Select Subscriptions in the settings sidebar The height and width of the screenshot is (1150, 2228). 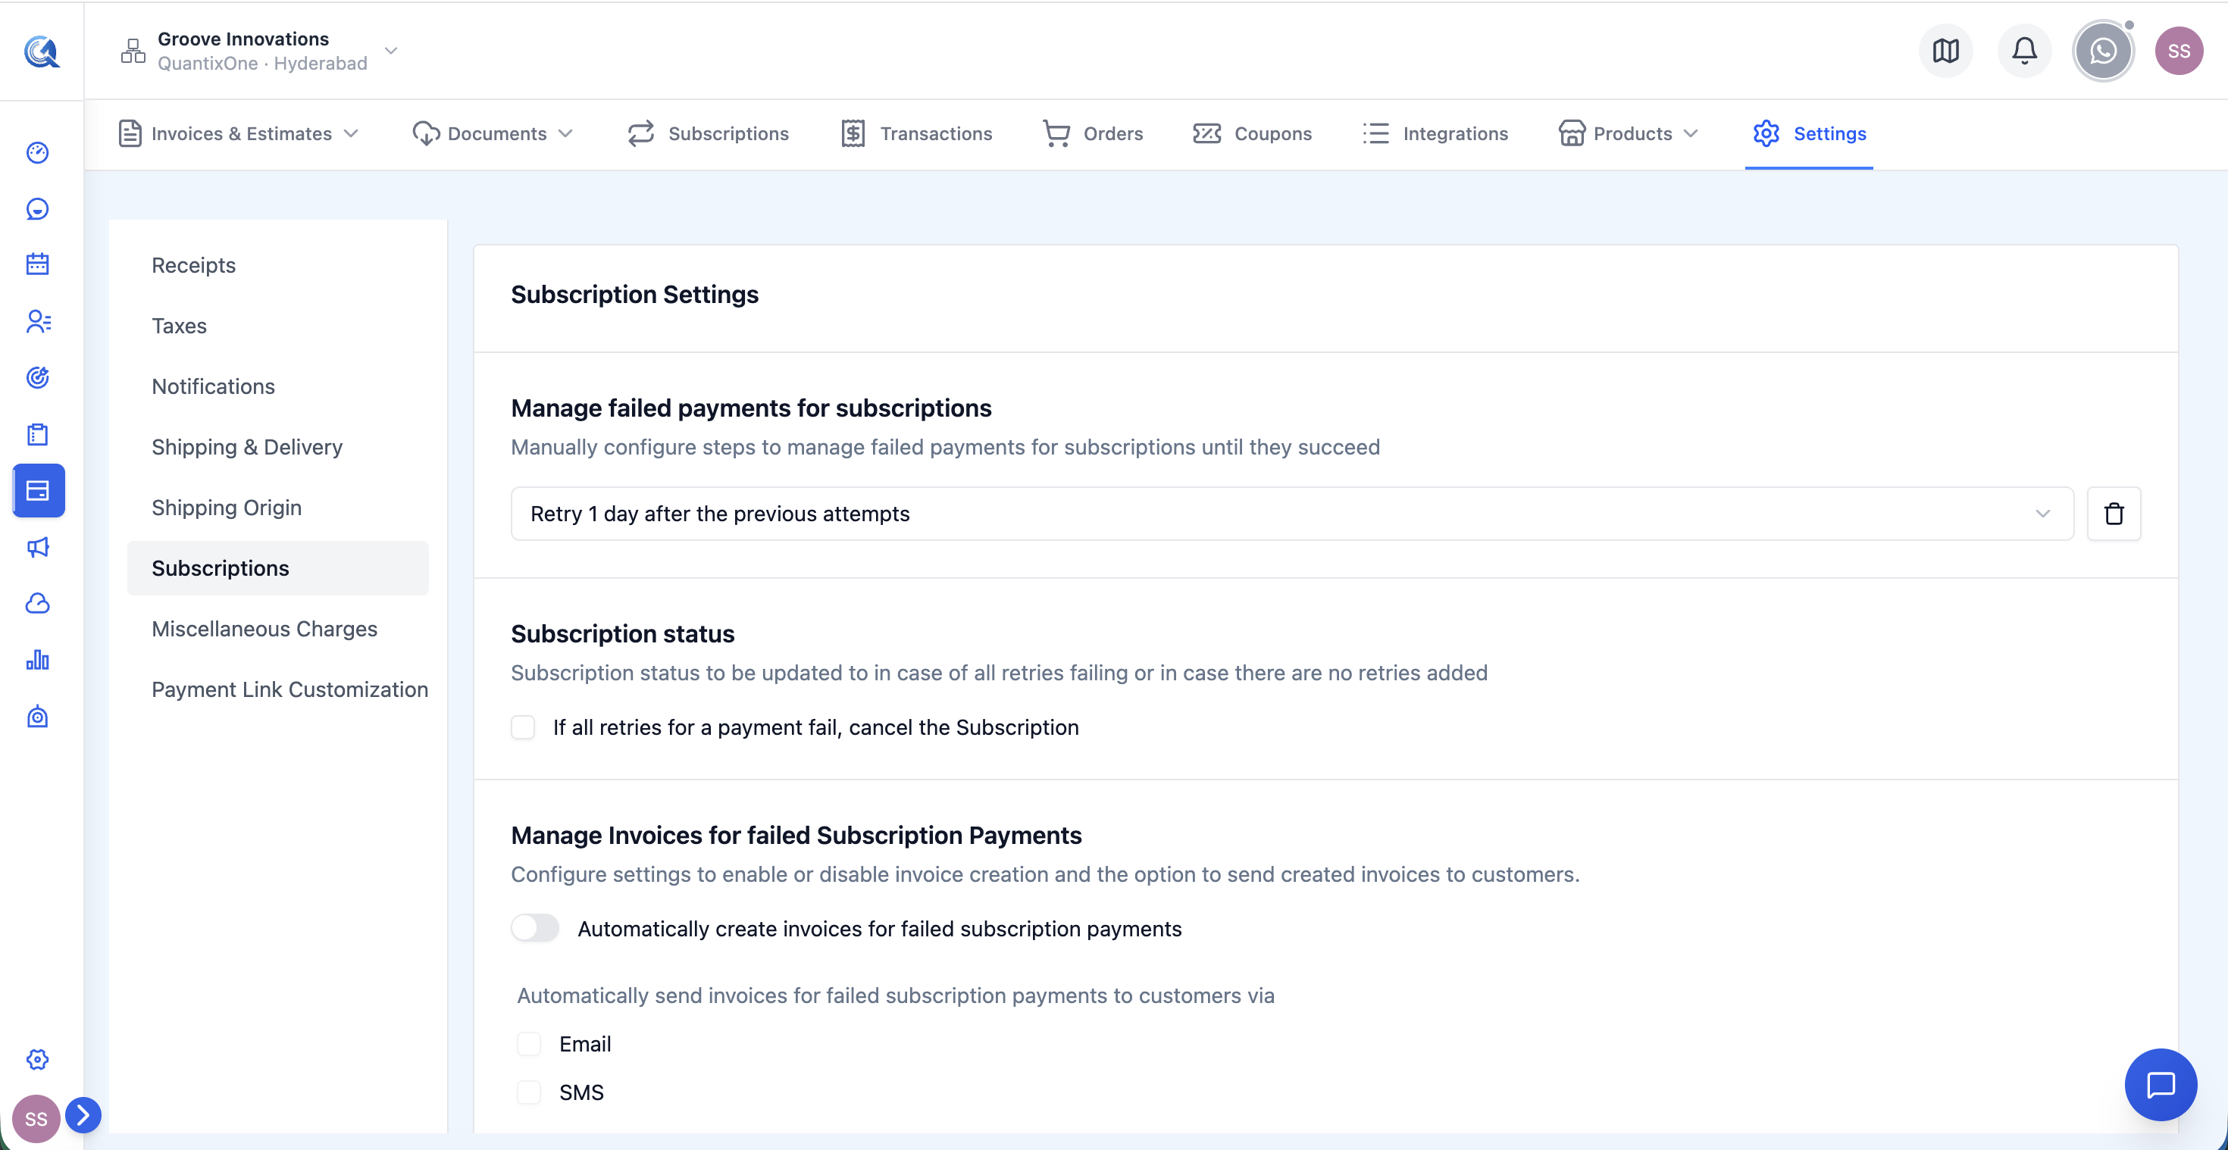pos(277,568)
